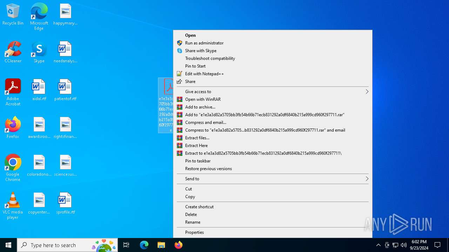This screenshot has width=449, height=252.
Task: Choose Delete in the context menu
Action: point(273,215)
